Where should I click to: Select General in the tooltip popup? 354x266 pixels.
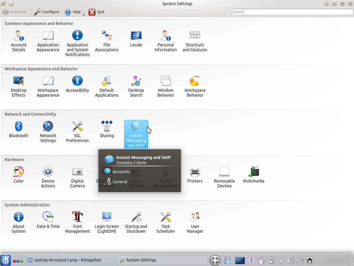[115, 181]
